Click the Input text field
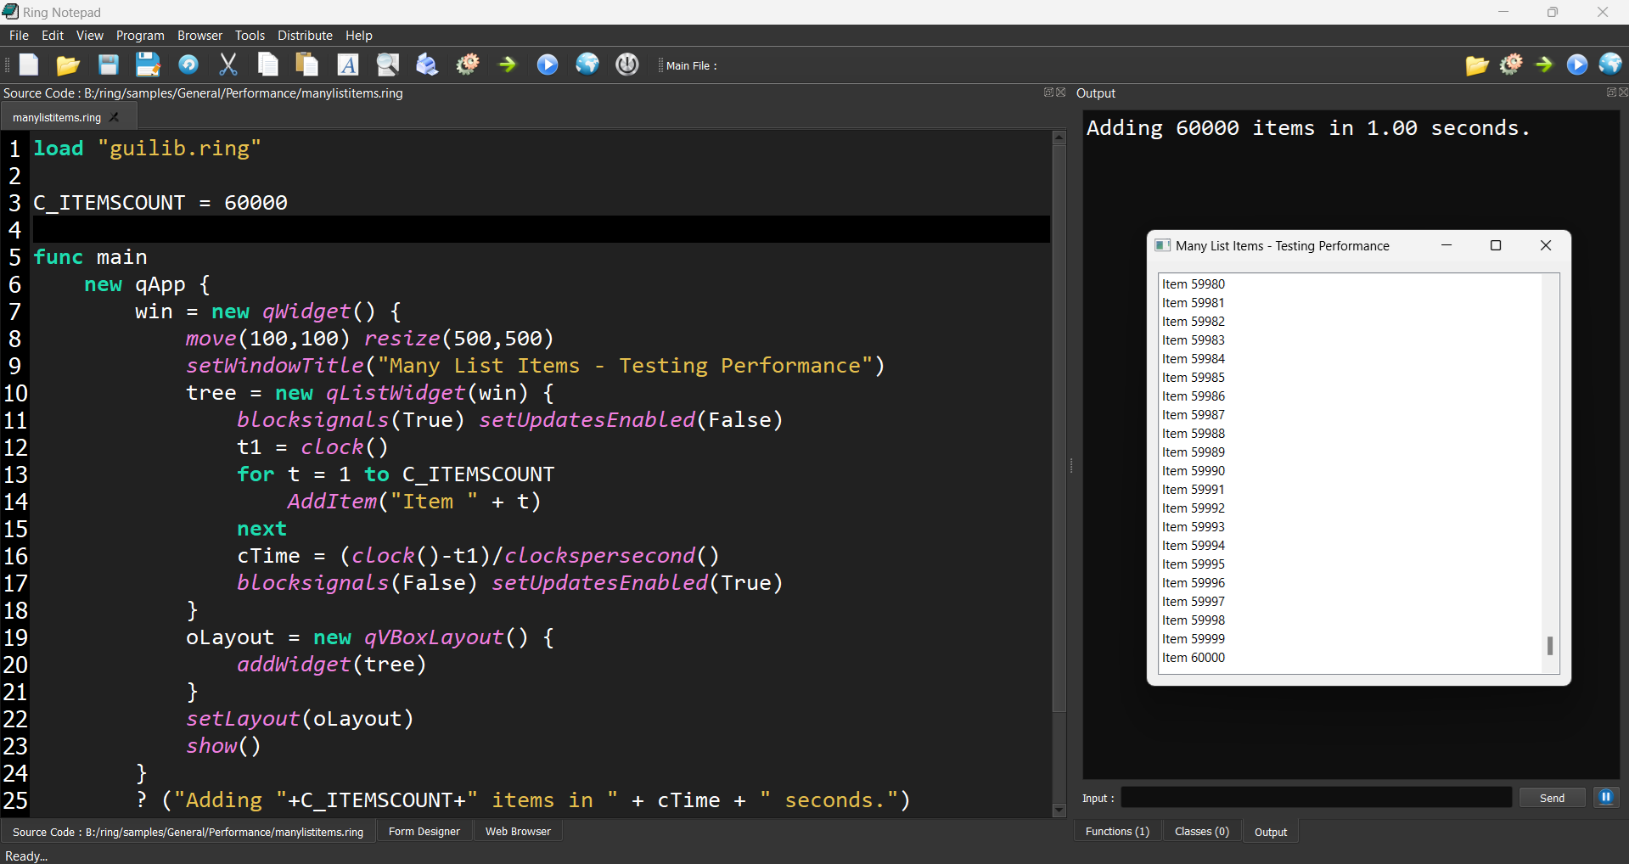Viewport: 1629px width, 864px height. (x=1317, y=798)
